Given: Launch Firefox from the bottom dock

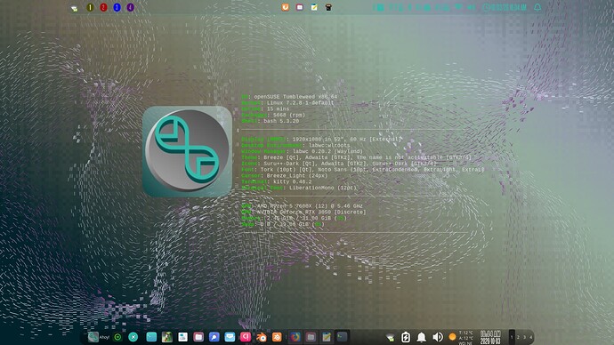Looking at the screenshot, I should [x=295, y=337].
